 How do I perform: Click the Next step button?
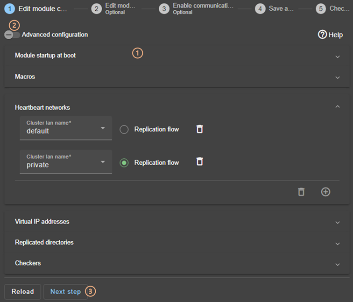(65, 292)
